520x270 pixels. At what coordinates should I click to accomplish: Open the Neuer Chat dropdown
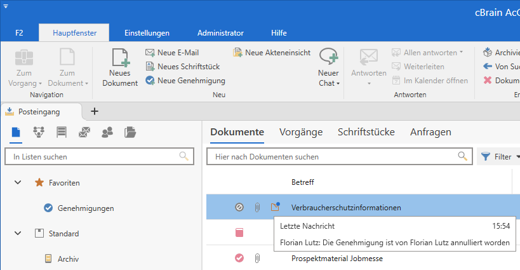pyautogui.click(x=328, y=83)
